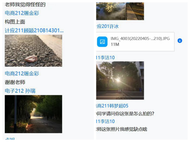Click sender name 商211韩梦超05
The height and width of the screenshot is (142, 190).
(112, 106)
